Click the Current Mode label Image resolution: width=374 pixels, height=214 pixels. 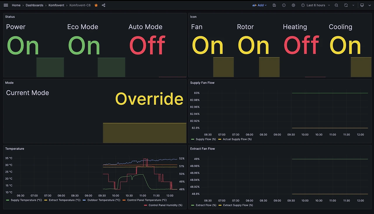tap(27, 93)
